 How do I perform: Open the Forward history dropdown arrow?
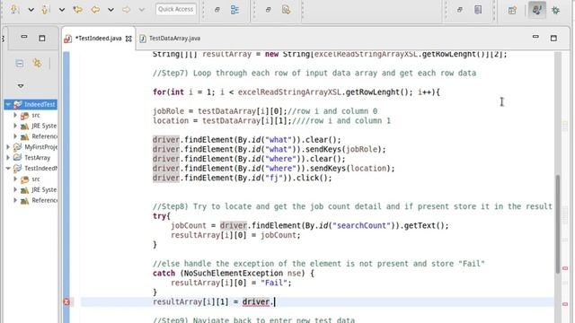point(142,10)
